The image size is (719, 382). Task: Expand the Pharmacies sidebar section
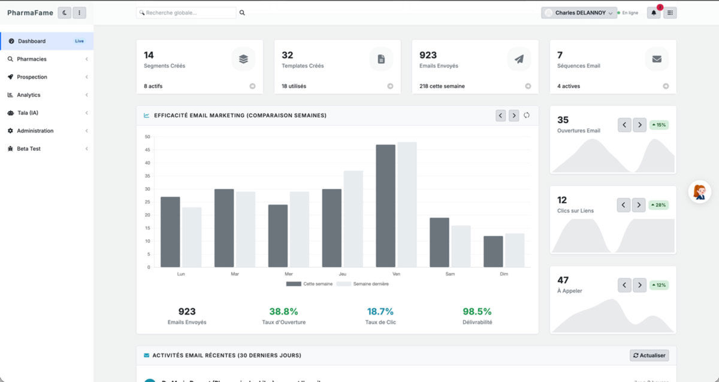(87, 59)
